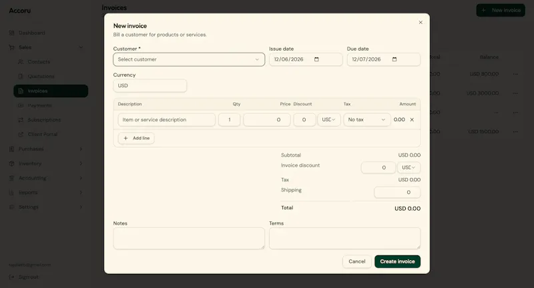534x288 pixels.
Task: Click the Subscriptions repeat icon
Action: click(21, 120)
